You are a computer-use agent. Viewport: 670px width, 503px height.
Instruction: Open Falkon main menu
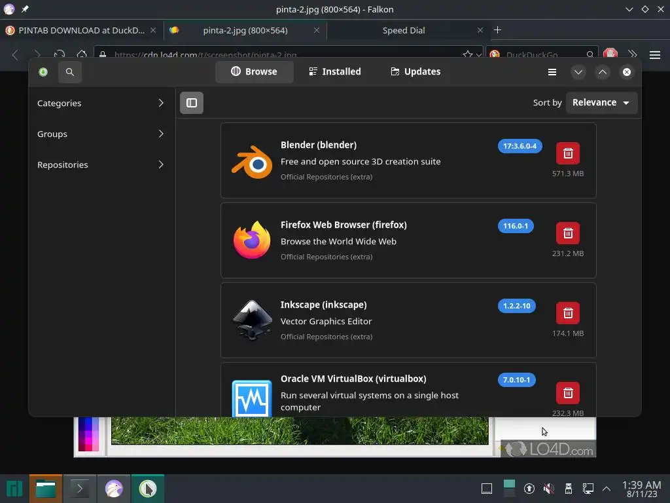[654, 55]
